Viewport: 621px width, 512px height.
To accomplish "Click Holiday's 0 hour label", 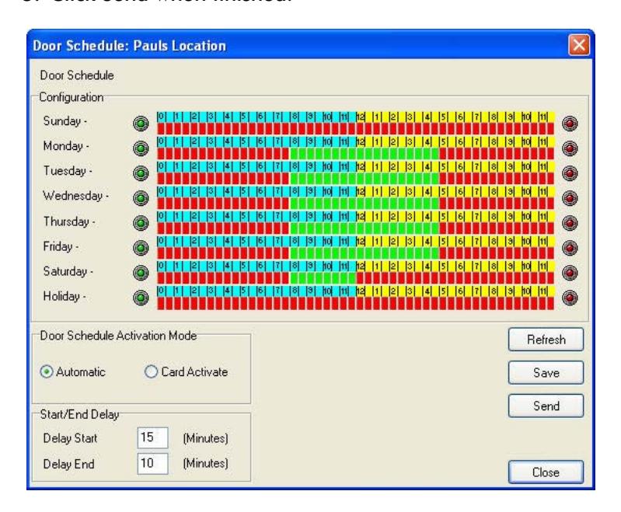I will point(161,291).
